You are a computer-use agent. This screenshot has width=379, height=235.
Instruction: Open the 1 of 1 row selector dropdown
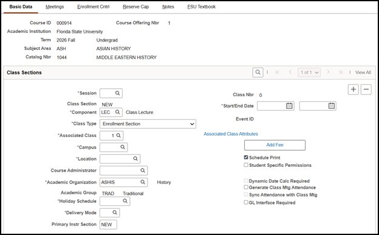click(309, 72)
